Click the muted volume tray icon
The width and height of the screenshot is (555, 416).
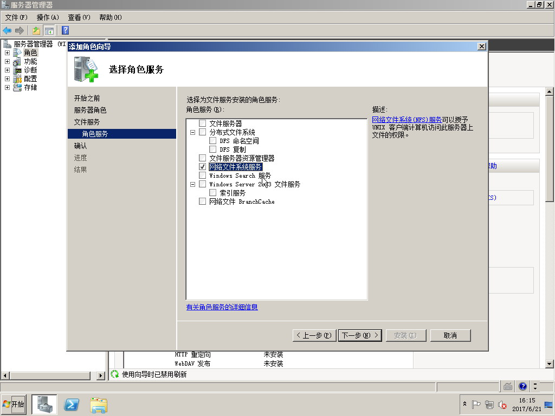[x=502, y=405]
